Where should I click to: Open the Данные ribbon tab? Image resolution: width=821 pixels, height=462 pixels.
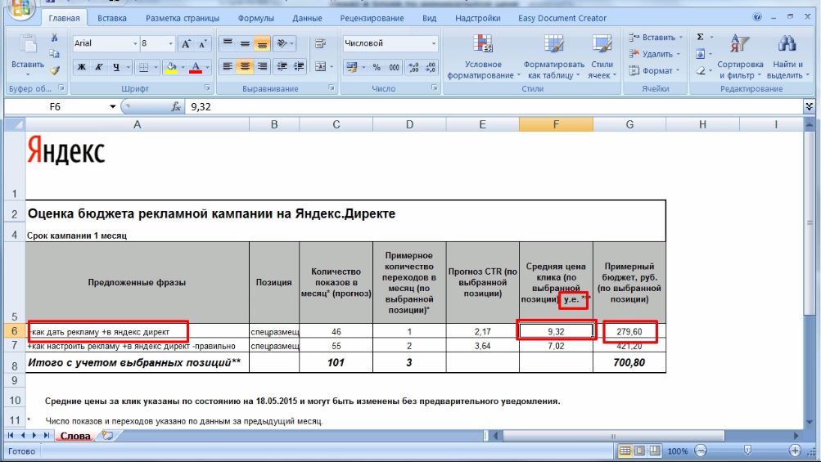(x=307, y=18)
